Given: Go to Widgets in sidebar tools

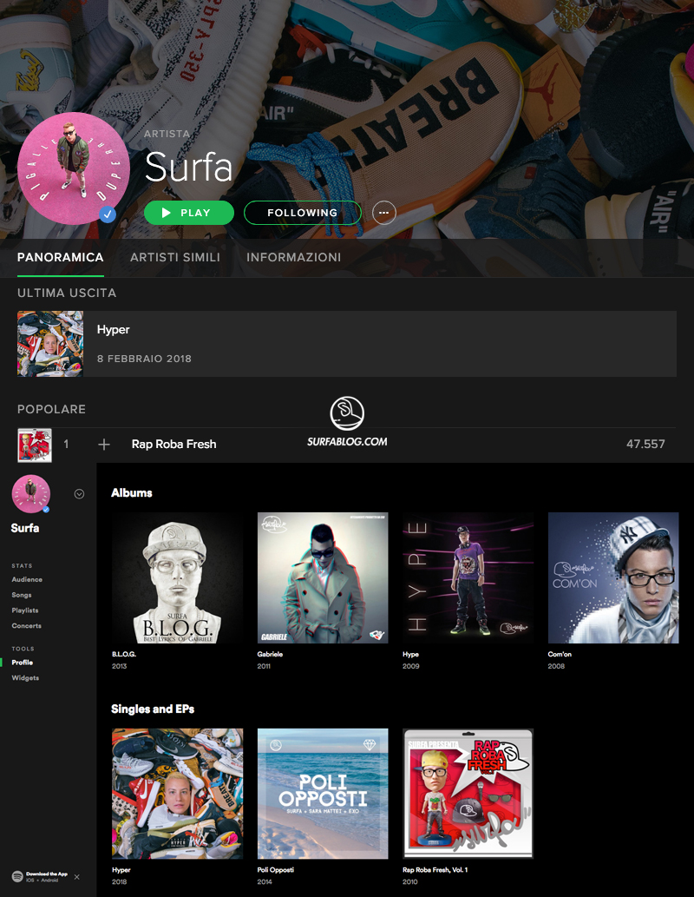Looking at the screenshot, I should pyautogui.click(x=25, y=678).
